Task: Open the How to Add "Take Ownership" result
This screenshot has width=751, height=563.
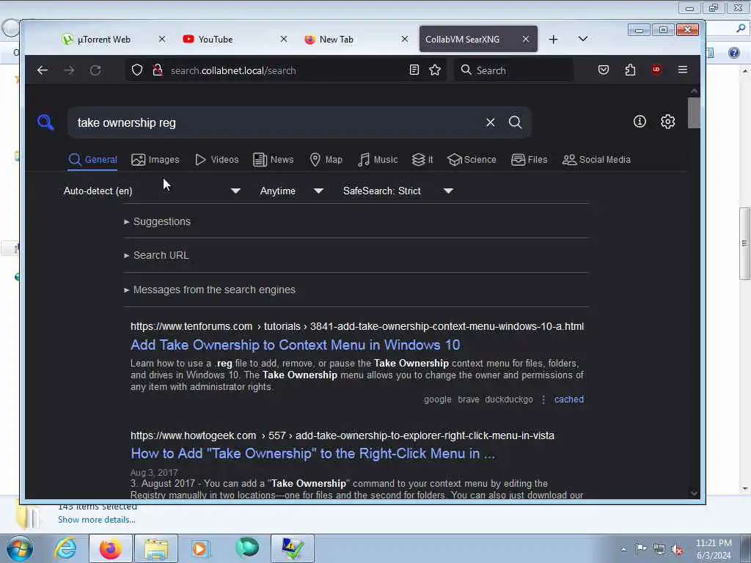Action: click(x=312, y=453)
